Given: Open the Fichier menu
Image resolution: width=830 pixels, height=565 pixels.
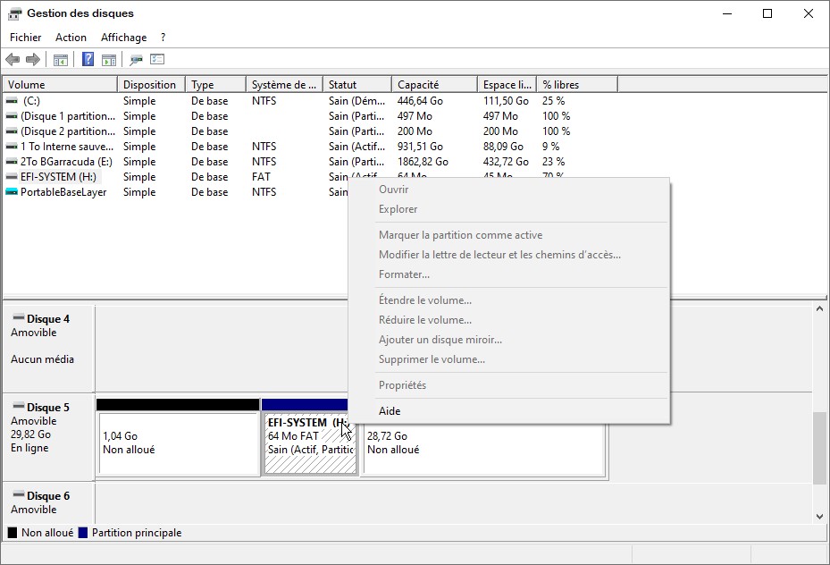Looking at the screenshot, I should tap(26, 38).
